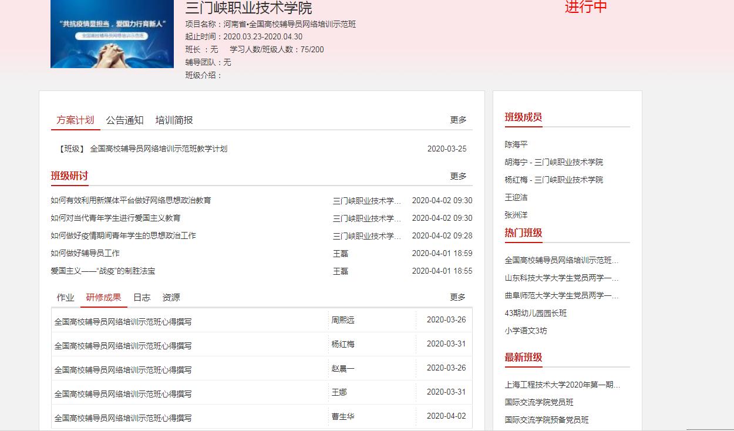This screenshot has height=431, width=734.
Task: Select the 方案计划 tab
Action: click(75, 120)
